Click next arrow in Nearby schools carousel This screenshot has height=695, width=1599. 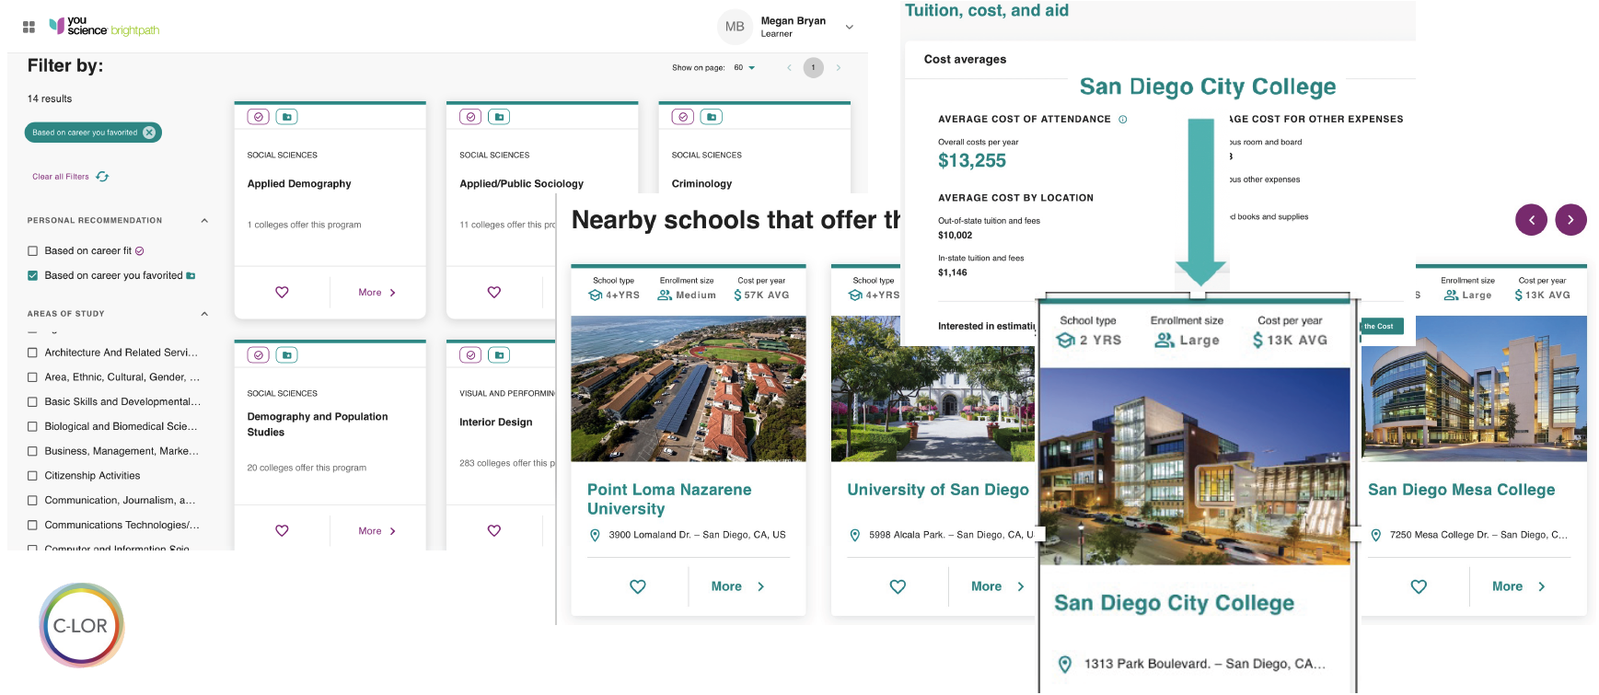[1570, 219]
